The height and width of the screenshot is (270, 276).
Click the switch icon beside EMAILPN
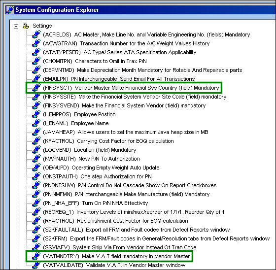click(36, 79)
